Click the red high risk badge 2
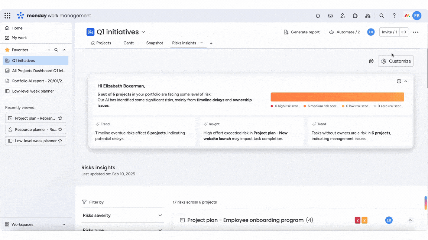The height and width of the screenshot is (240, 428). click(x=357, y=220)
